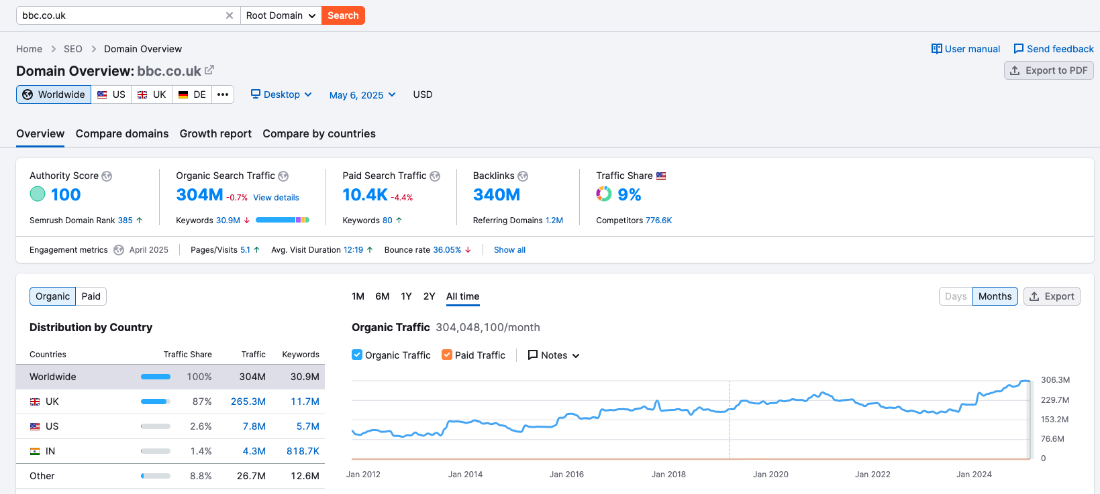1100x494 pixels.
Task: Go to SEO breadcrumb
Action: (73, 49)
